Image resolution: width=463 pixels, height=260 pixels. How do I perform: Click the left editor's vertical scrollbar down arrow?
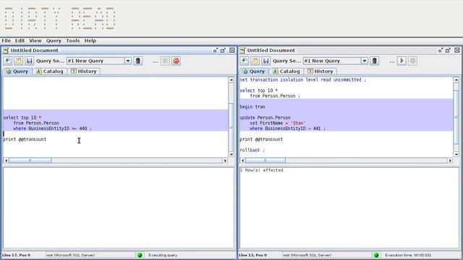[x=231, y=155]
